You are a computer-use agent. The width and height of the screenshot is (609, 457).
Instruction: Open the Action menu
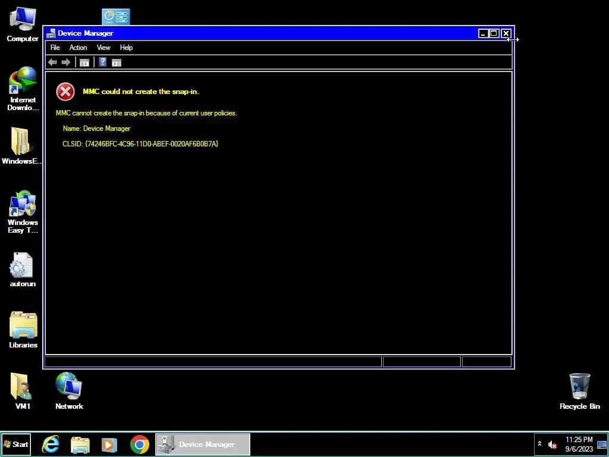coord(78,48)
